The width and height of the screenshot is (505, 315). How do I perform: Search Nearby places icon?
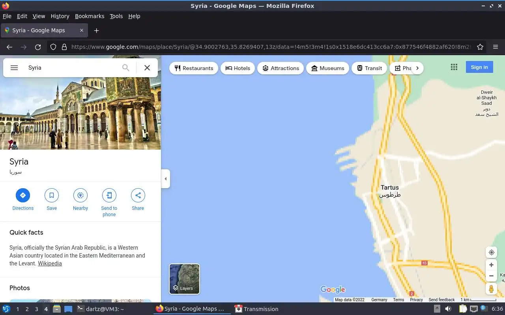coord(80,200)
